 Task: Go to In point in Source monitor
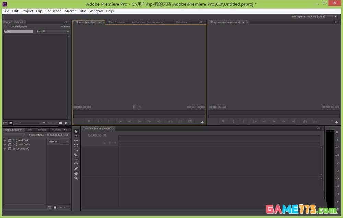tap(120, 121)
